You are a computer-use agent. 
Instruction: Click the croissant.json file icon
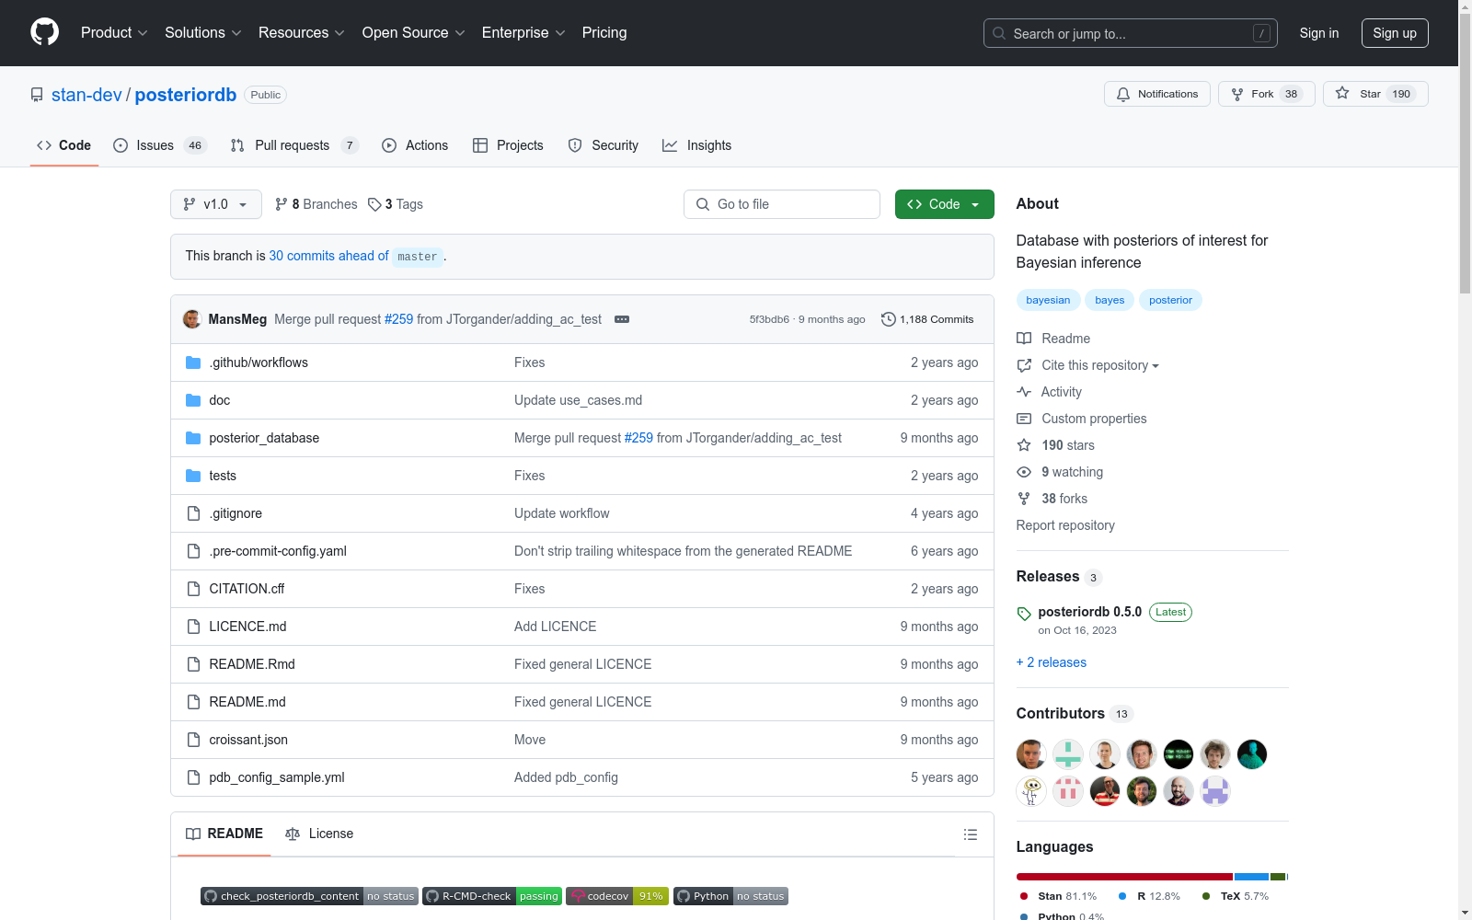pos(193,740)
